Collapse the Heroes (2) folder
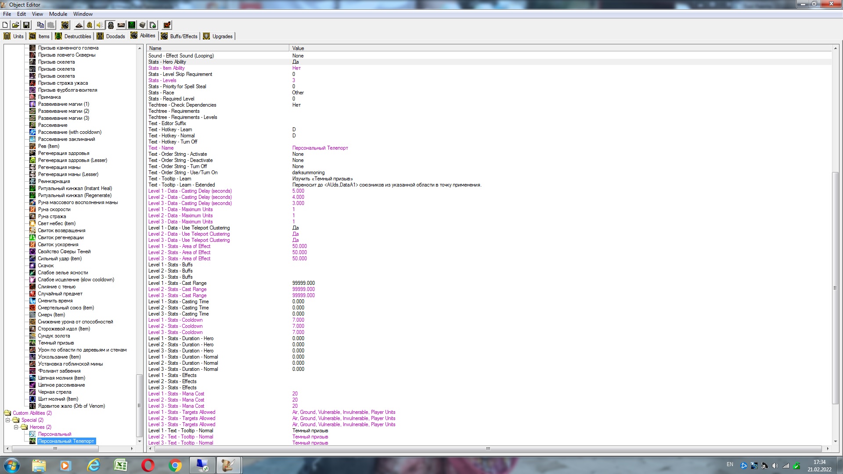This screenshot has height=474, width=843. click(16, 427)
